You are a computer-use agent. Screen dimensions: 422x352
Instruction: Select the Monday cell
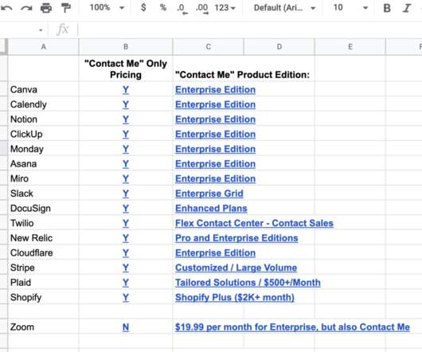pos(44,149)
